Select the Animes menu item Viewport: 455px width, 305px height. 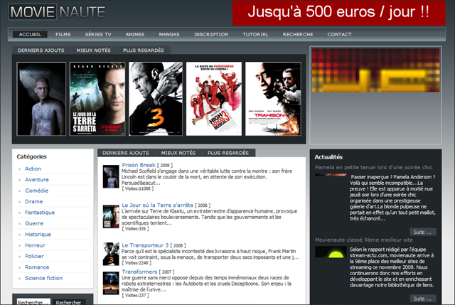[135, 35]
